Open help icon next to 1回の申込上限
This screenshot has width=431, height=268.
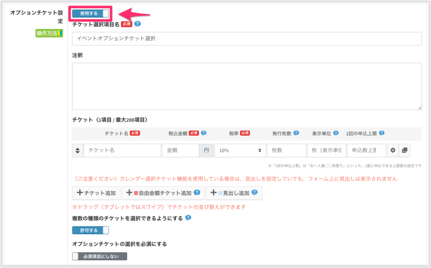381,133
